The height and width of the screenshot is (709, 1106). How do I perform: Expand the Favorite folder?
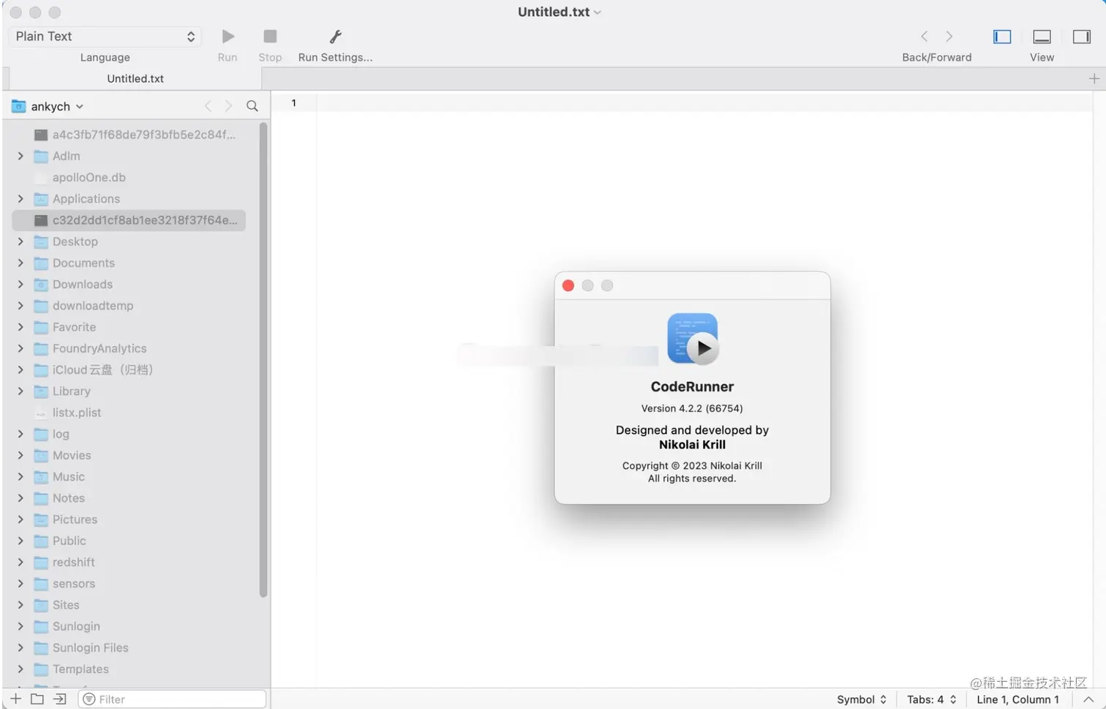click(x=20, y=327)
